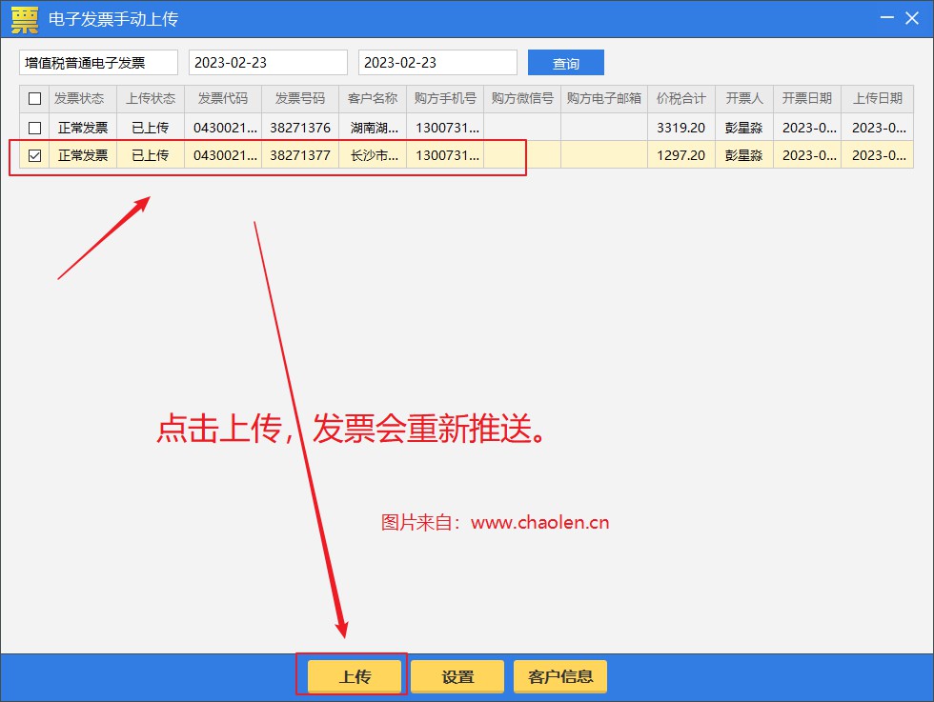
Task: Click invoice code 0430021... in 38271376 row
Action: tap(225, 128)
